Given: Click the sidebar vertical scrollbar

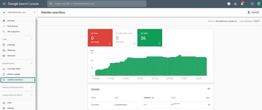Looking at the screenshot, I should 36,64.
